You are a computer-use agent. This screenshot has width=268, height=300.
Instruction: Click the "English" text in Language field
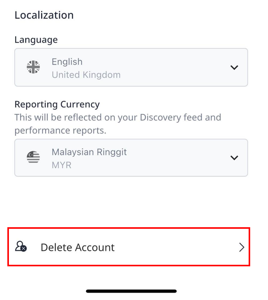(67, 62)
